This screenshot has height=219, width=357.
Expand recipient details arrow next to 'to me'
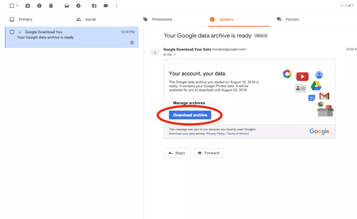[175, 55]
